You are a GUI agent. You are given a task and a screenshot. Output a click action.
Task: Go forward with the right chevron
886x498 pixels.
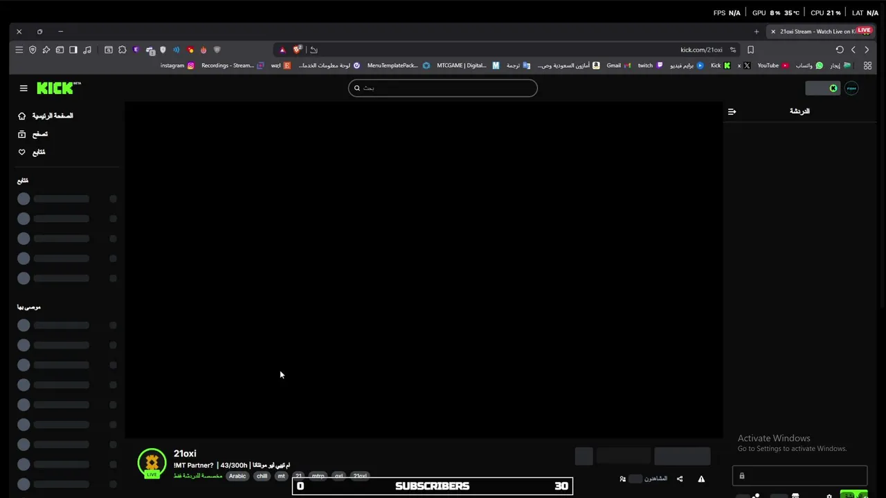(867, 50)
